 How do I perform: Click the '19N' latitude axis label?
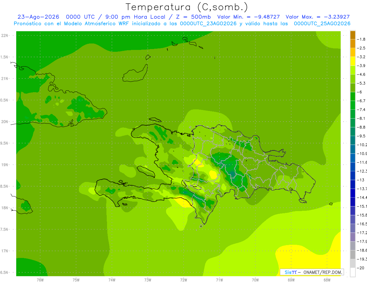5,165
